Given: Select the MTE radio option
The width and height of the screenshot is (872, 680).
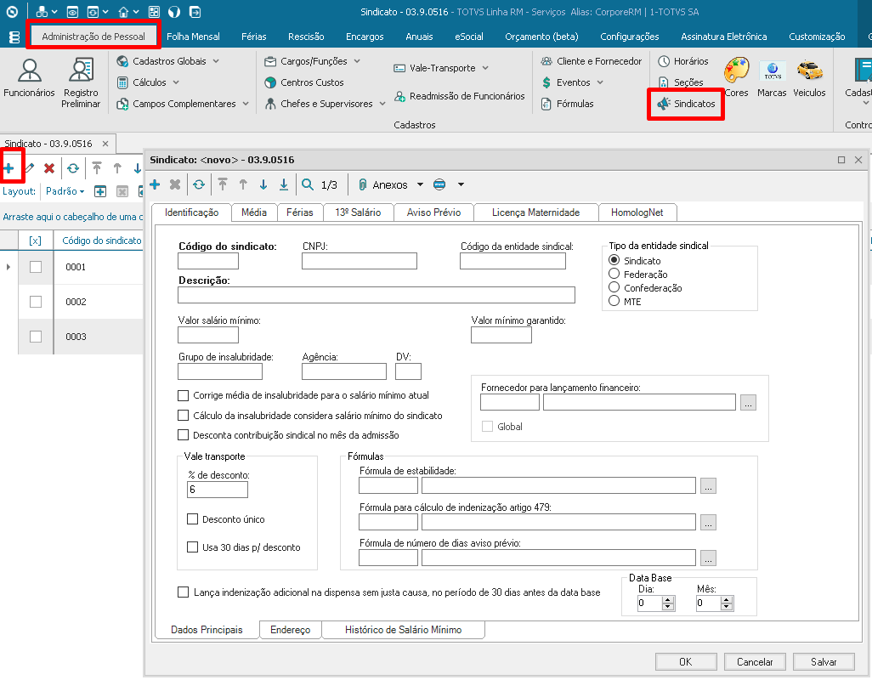Looking at the screenshot, I should tap(614, 301).
